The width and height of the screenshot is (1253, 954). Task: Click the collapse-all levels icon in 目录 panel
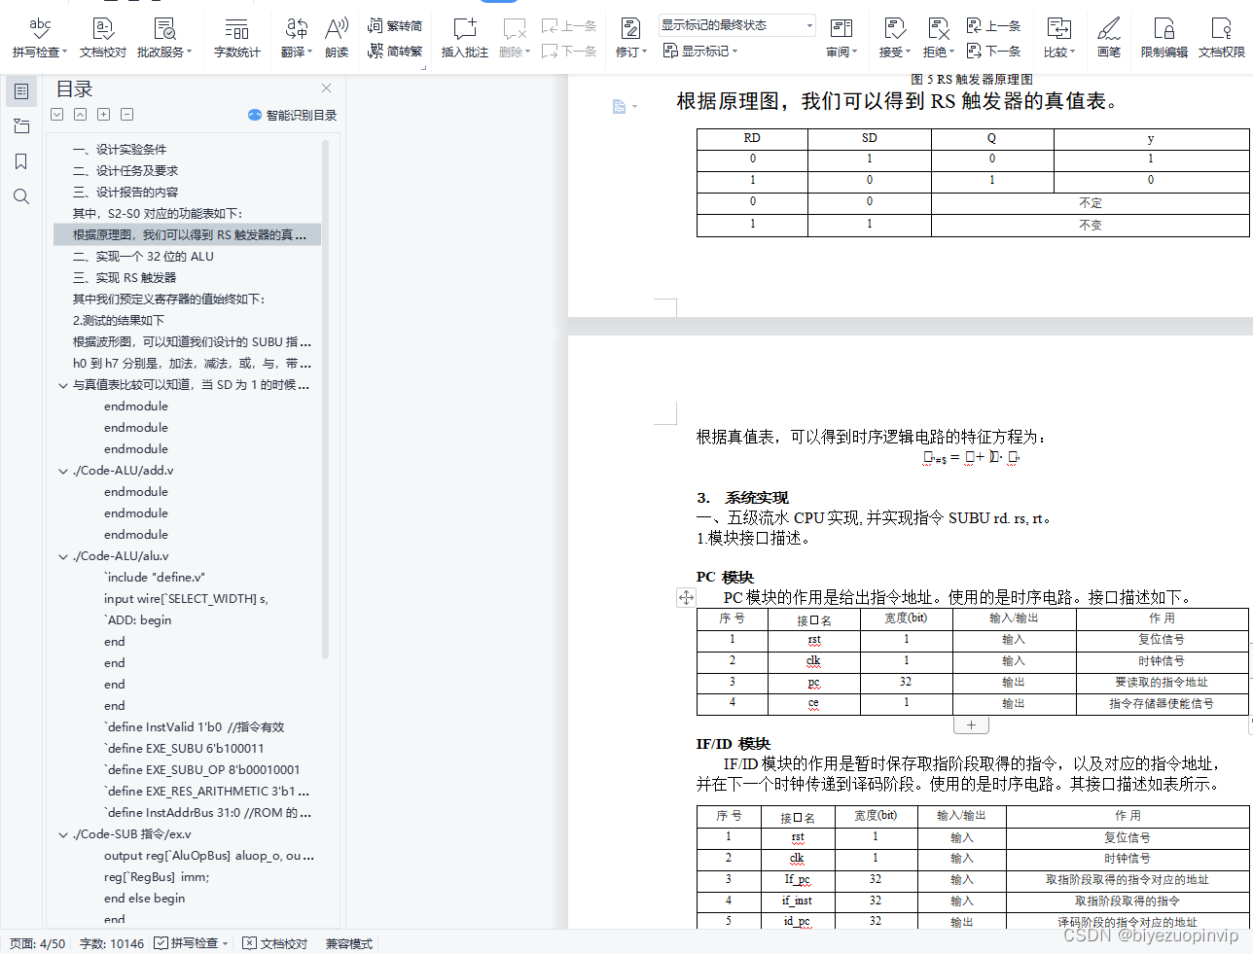(x=81, y=114)
